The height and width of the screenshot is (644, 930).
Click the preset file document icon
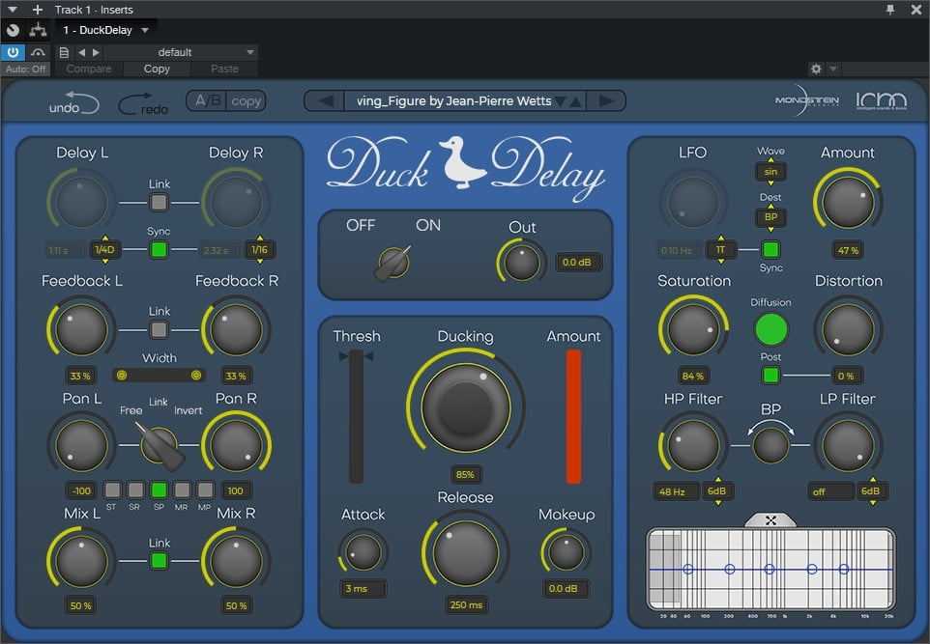tap(64, 52)
